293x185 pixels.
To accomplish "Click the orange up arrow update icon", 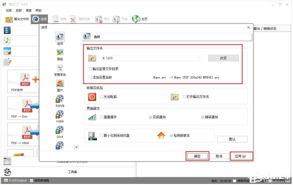I will pos(161,136).
